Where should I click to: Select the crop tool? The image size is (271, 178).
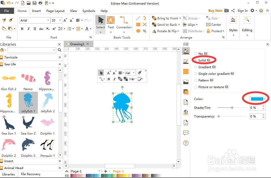click(145, 31)
